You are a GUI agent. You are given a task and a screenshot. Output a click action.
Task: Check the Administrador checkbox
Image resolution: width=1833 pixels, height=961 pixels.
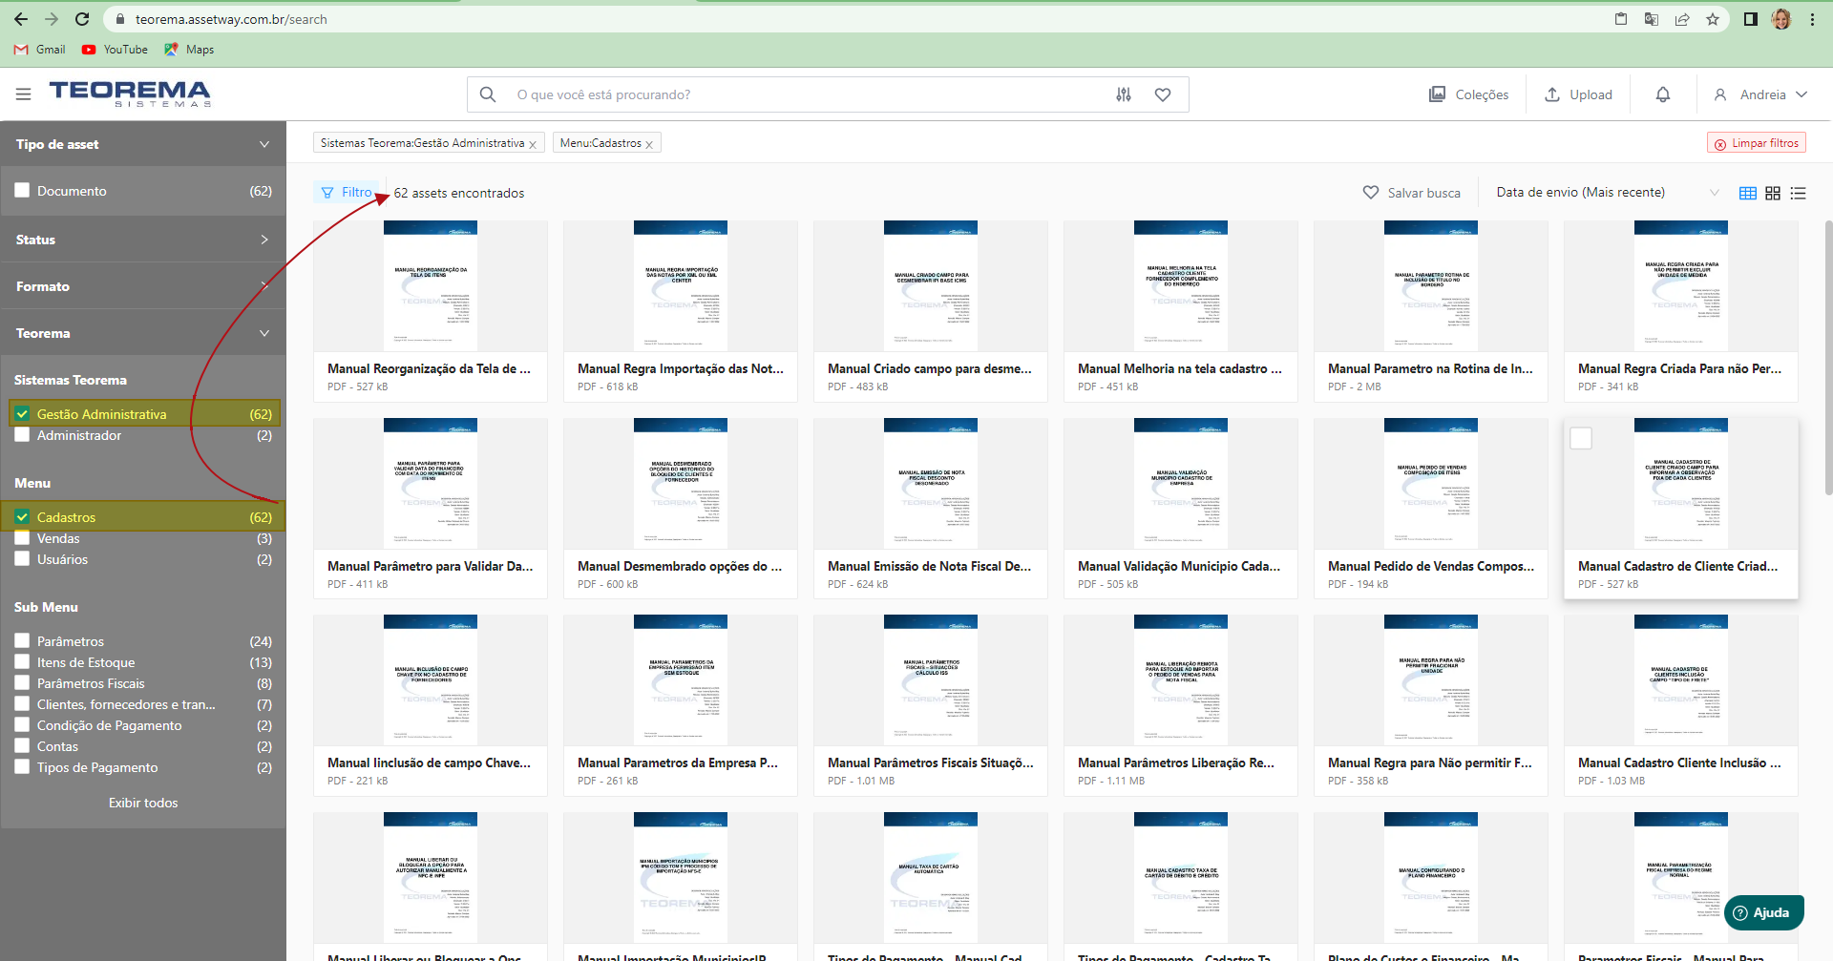(x=22, y=435)
